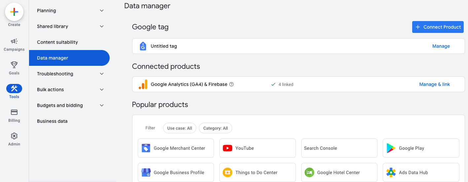468x182 pixels.
Task: Open Business data menu item
Action: pos(52,121)
